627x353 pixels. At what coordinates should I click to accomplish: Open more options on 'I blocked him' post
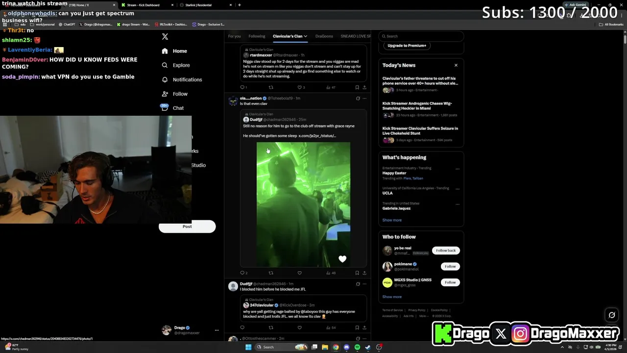[364, 284]
